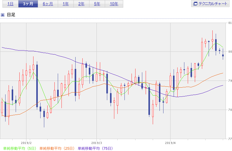Screen dimensions: 232x151
Task: Click the 単純移動平均（75日）legend label
Action: [x=95, y=148]
